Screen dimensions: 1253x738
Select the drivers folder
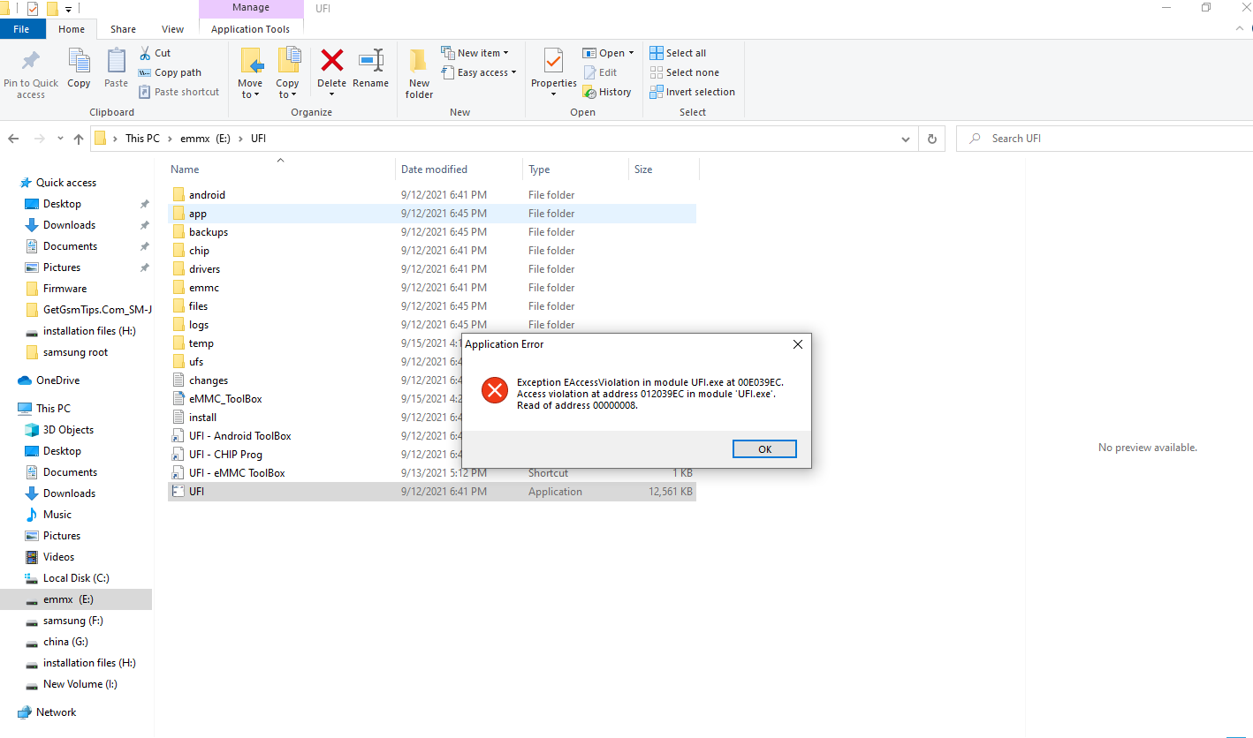[x=432, y=269]
